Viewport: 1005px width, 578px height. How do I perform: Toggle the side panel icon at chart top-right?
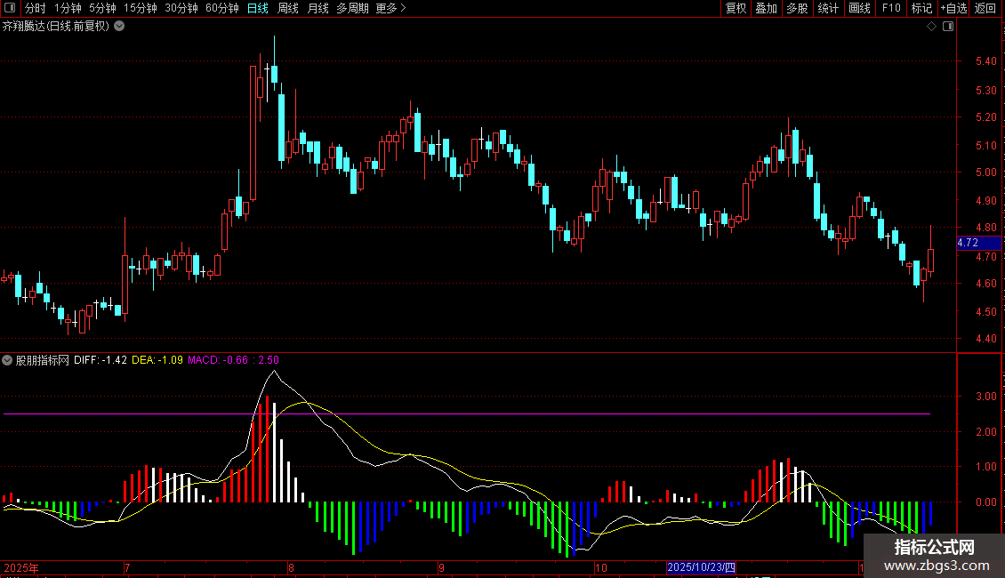(x=948, y=27)
